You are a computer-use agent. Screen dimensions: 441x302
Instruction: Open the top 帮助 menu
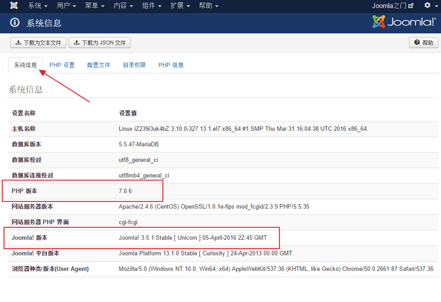(208, 6)
